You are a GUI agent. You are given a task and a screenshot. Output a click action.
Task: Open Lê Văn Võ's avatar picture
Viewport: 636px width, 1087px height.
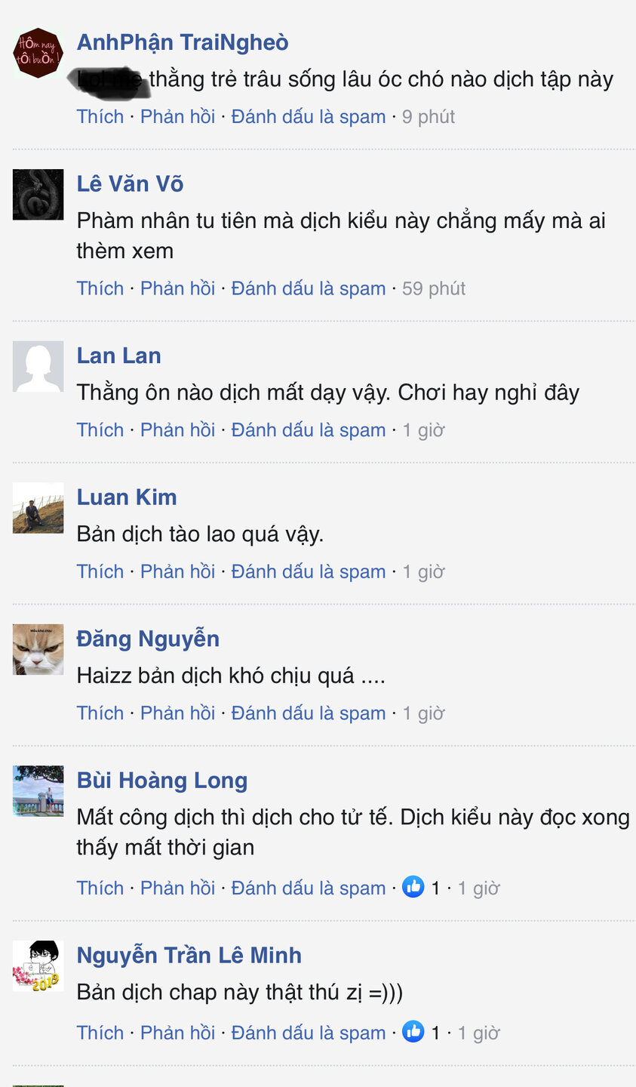click(38, 195)
